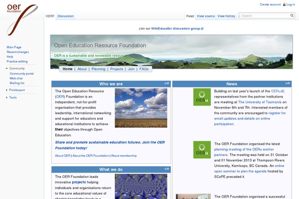The image size is (299, 199).
Task: Click Share and promote sustainable education futures link
Action: coord(110,145)
